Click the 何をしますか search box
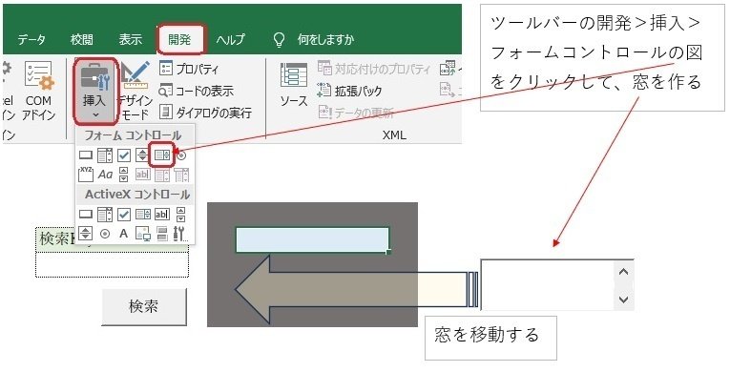The width and height of the screenshot is (730, 372). point(325,39)
